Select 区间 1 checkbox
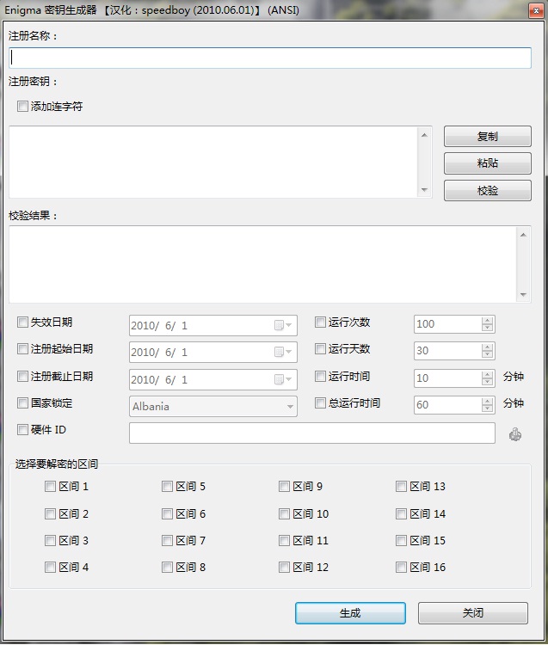This screenshot has height=645, width=548. pyautogui.click(x=50, y=487)
